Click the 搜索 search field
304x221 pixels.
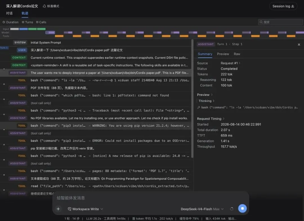pyautogui.click(x=280, y=22)
